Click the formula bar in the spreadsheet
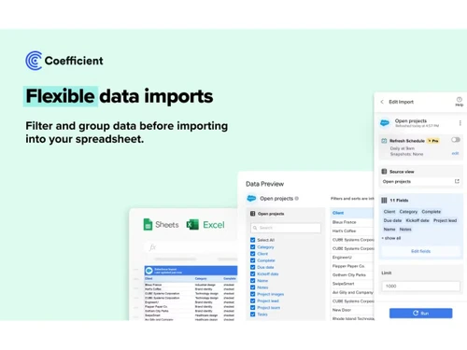This screenshot has width=467, height=350. [191, 247]
